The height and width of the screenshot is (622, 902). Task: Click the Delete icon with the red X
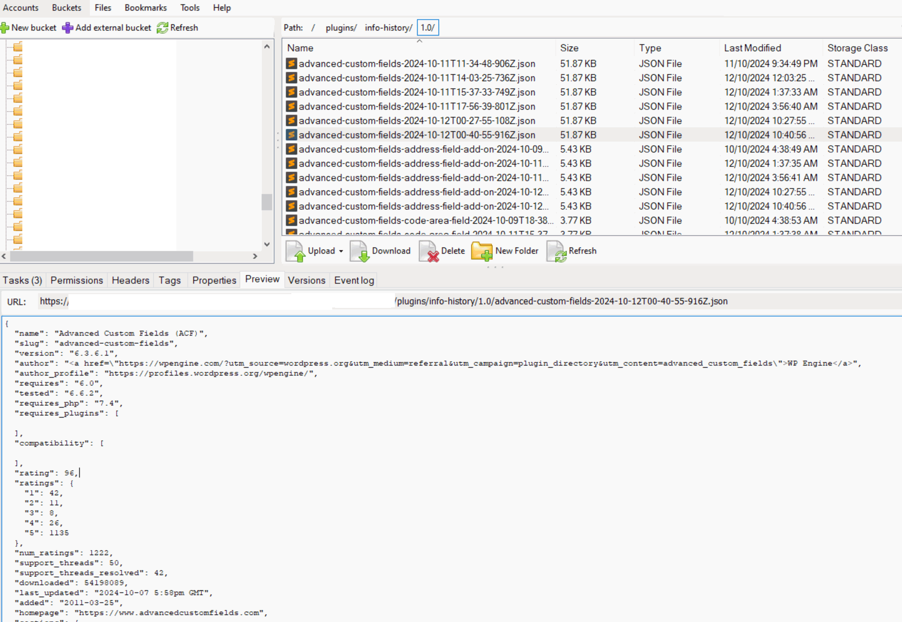click(429, 251)
